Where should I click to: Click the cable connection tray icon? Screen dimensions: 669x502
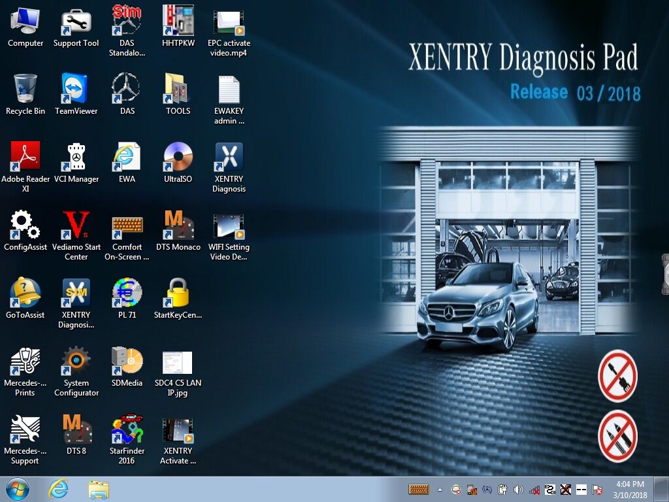pos(550,490)
